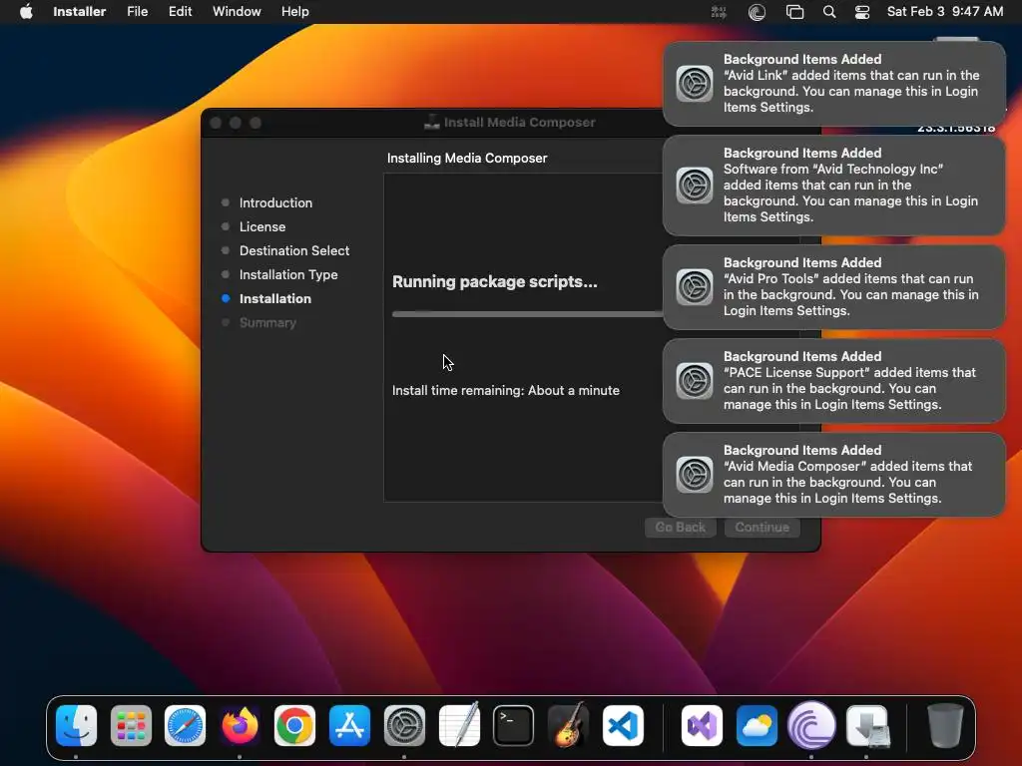1022x766 pixels.
Task: Select the active Installation step
Action: (x=275, y=298)
